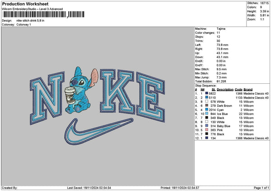Select the 349 Black color swatch
This screenshot has height=191, width=271.
tap(206, 118)
